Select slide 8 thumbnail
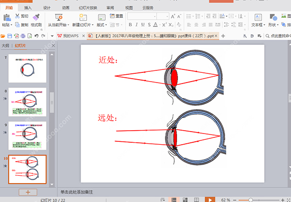Screen dimensions: 291x202 tap(27, 102)
